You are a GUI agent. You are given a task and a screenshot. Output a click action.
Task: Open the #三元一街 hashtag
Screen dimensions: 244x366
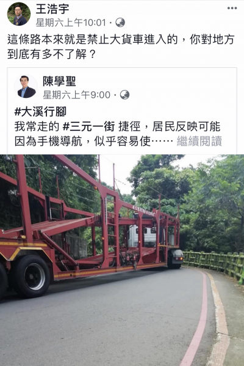click(89, 127)
